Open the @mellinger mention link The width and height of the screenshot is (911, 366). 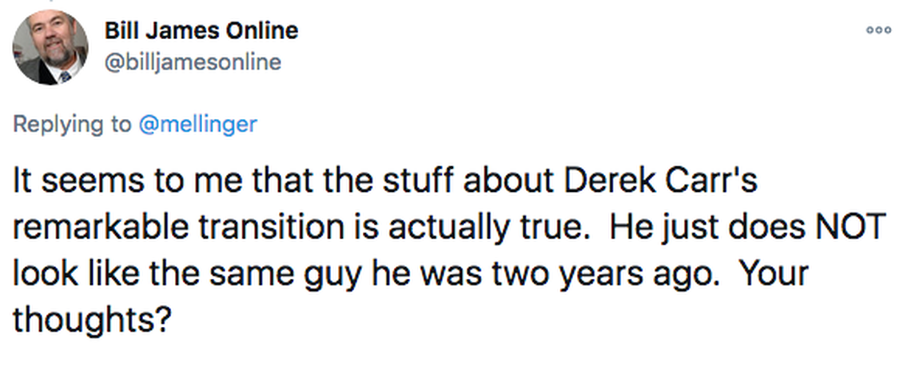pos(198,125)
